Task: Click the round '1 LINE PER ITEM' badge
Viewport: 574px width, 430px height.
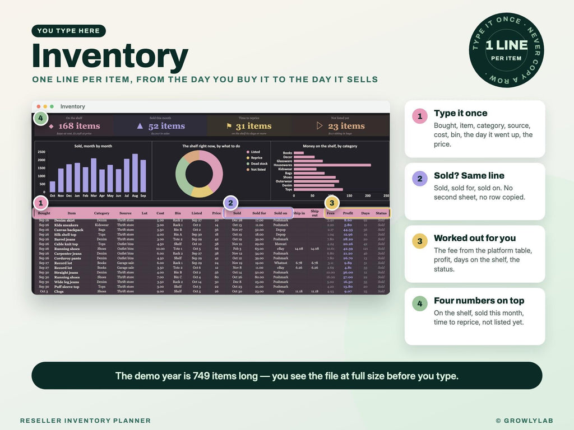Action: (x=506, y=50)
